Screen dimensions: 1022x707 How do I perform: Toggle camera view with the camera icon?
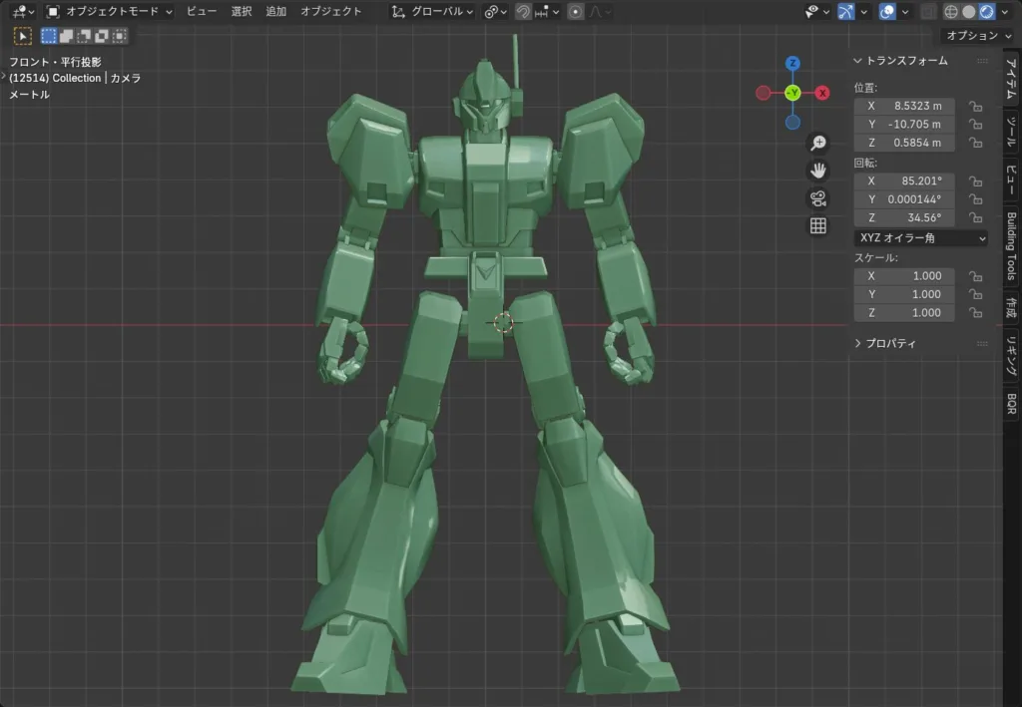coord(818,197)
